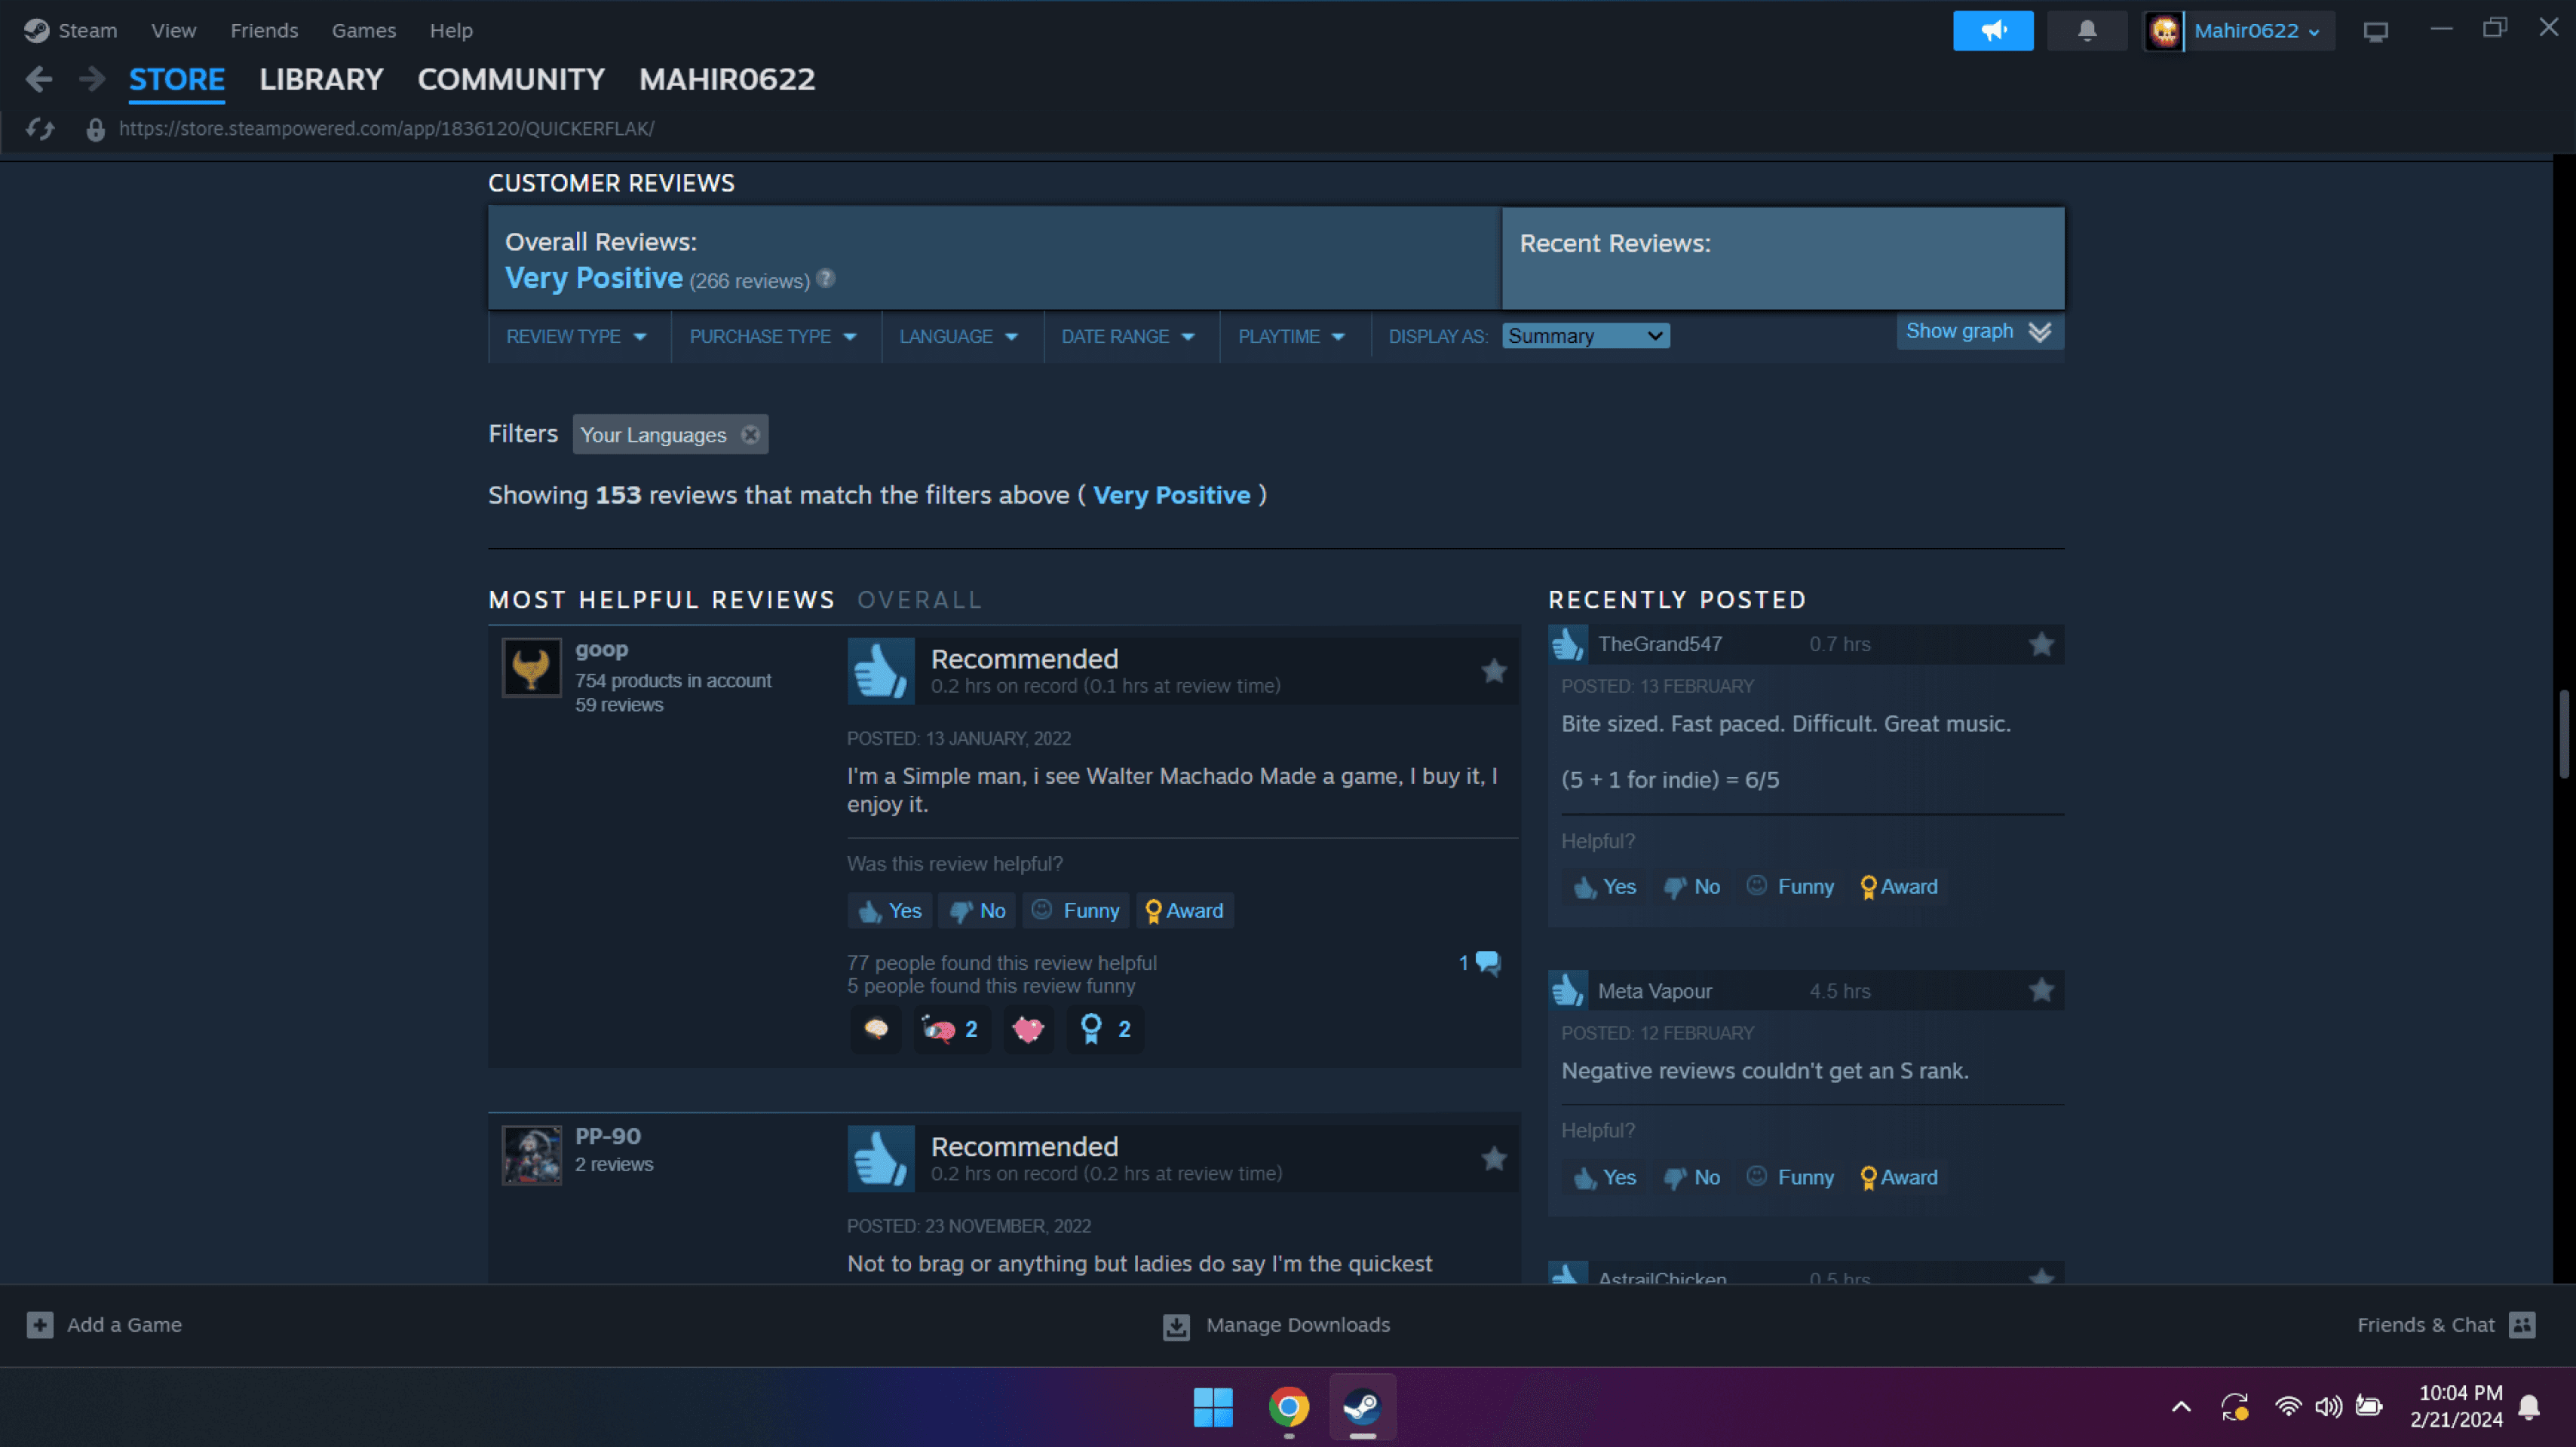The width and height of the screenshot is (2576, 1447).
Task: Click the question mark next to 266 reviews
Action: click(x=825, y=279)
